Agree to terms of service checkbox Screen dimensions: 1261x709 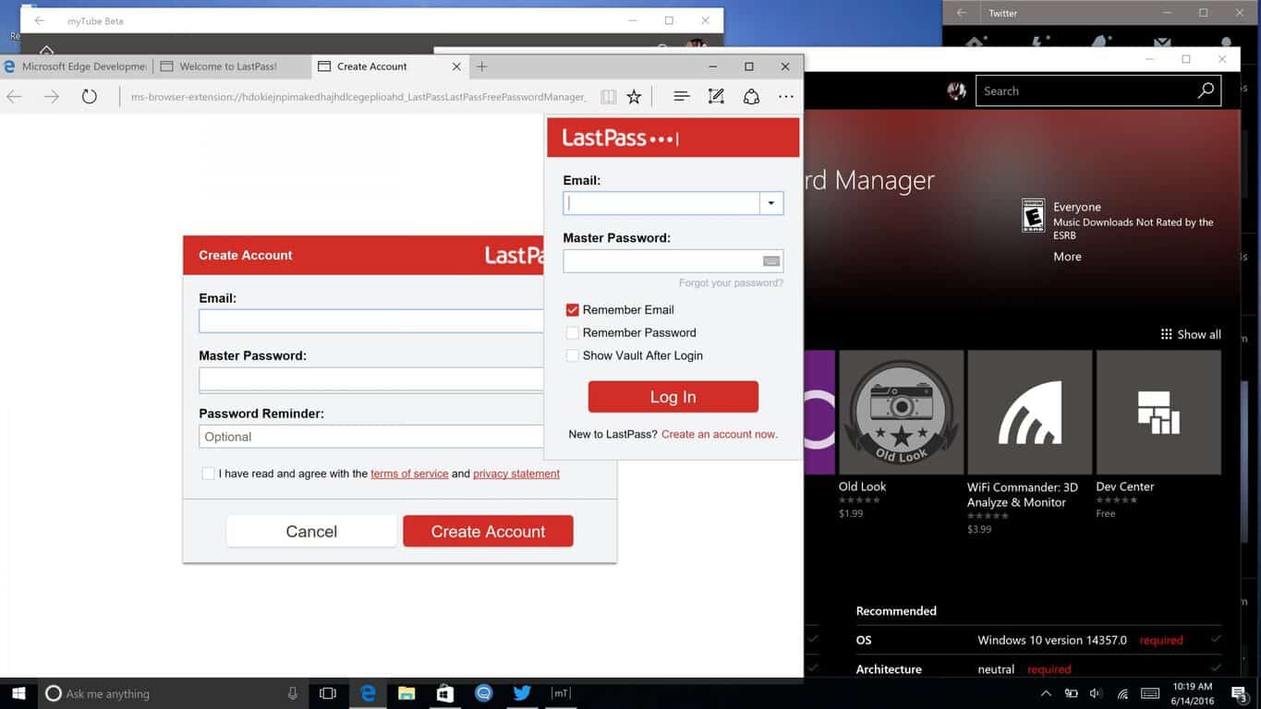(x=208, y=474)
